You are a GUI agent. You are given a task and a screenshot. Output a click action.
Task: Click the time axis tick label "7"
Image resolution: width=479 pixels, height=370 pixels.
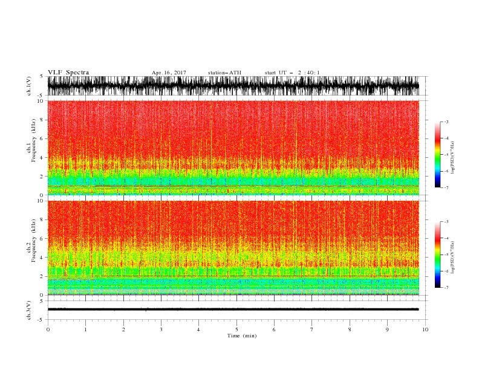click(312, 329)
